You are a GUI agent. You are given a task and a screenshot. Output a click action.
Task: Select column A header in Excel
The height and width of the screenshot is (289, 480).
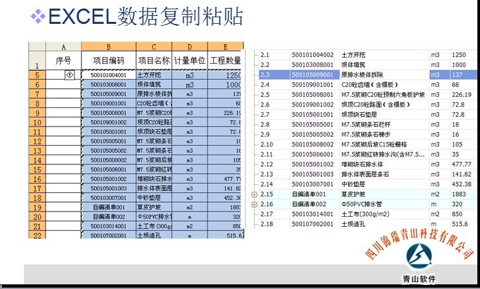(63, 47)
